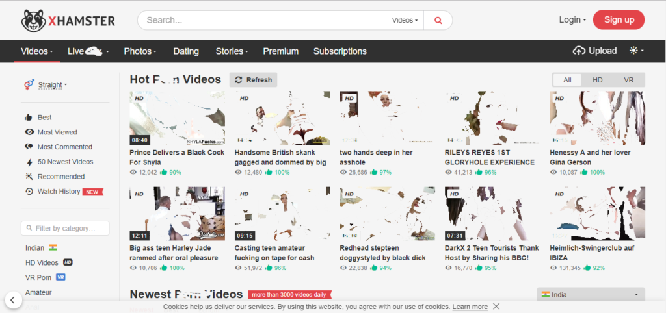Expand the Stories navigation menu
This screenshot has width=666, height=313.
[x=232, y=51]
